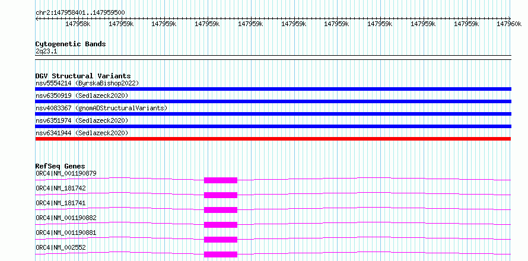Screen dimensions: 528x261
Task: Select the exon box of ORC4|NM_001190881
Action: click(221, 240)
